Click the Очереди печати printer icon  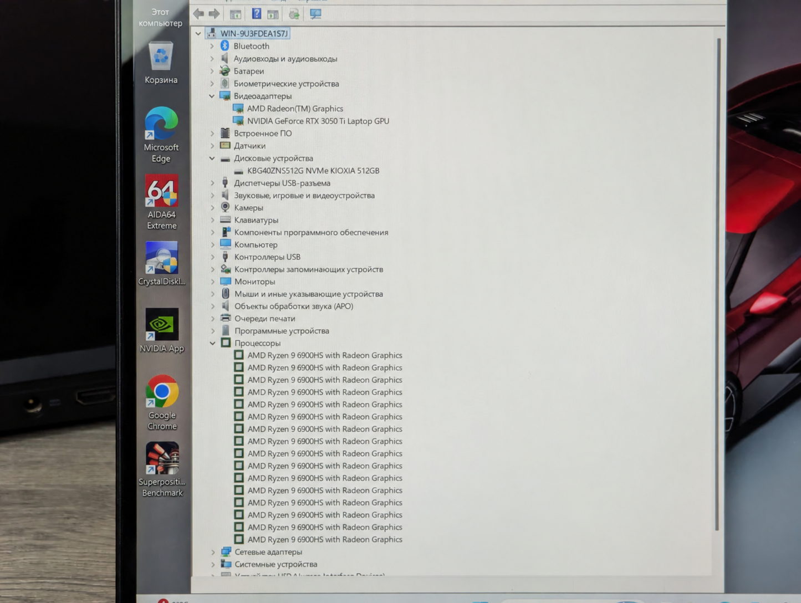(x=226, y=318)
